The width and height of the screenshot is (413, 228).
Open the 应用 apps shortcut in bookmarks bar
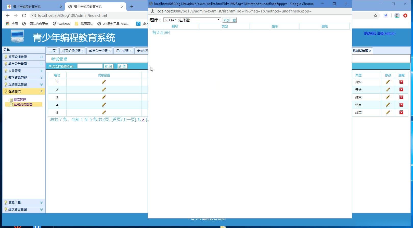click(x=12, y=24)
